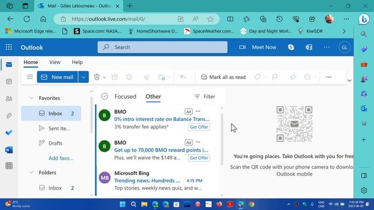This screenshot has height=210, width=374.
Task: Expand the Delete options dropdown arrow
Action: (105, 77)
